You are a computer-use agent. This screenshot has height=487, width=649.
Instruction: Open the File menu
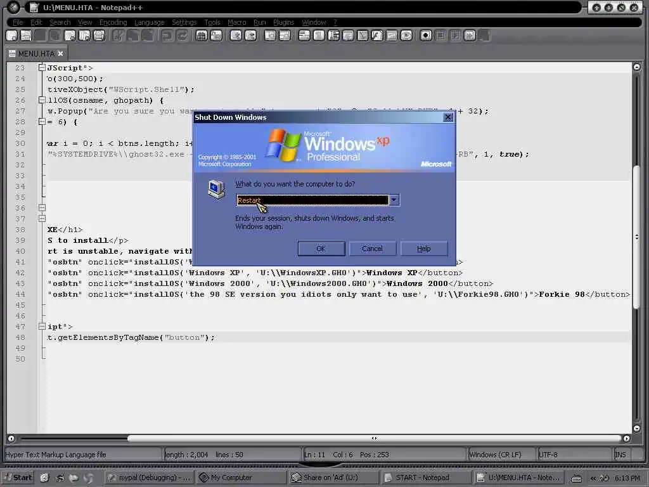pos(18,22)
